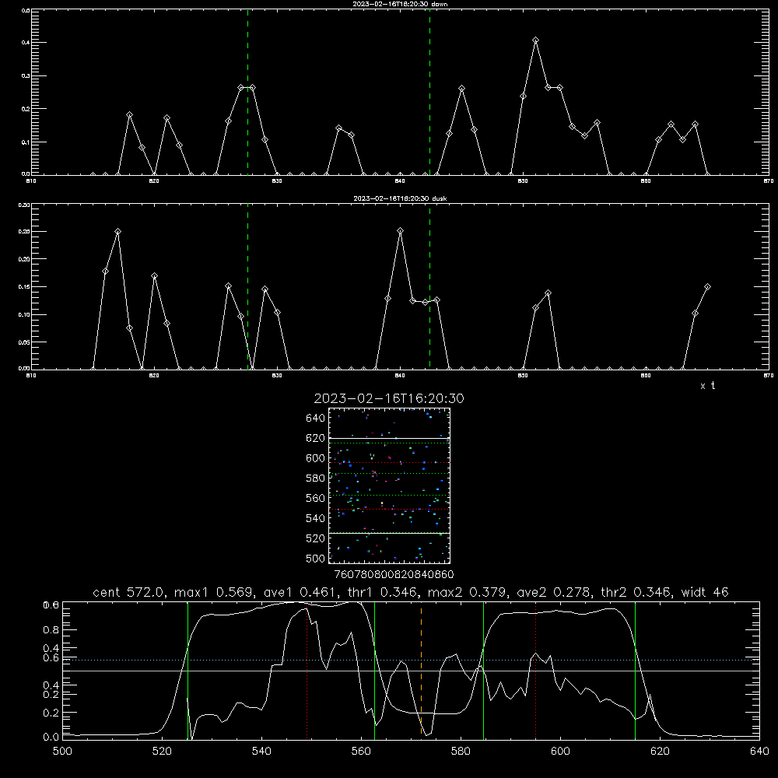Click scatter image y-axis label "500"
Screen dimensions: 778x778
click(x=316, y=559)
